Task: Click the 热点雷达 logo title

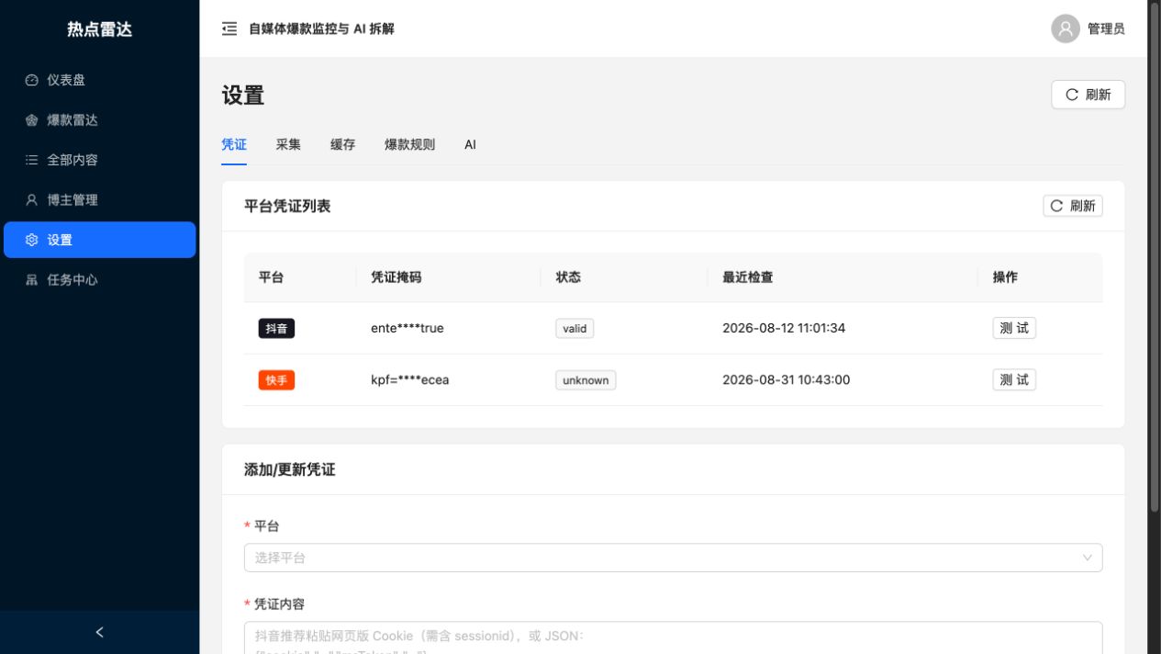Action: point(99,29)
